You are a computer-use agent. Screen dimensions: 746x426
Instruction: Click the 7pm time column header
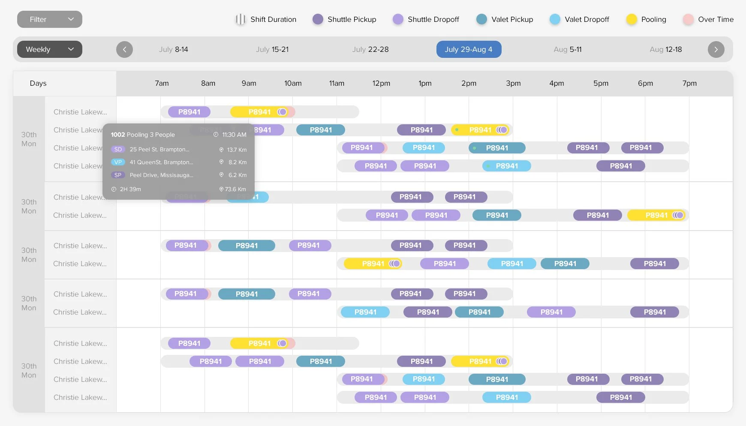click(689, 83)
